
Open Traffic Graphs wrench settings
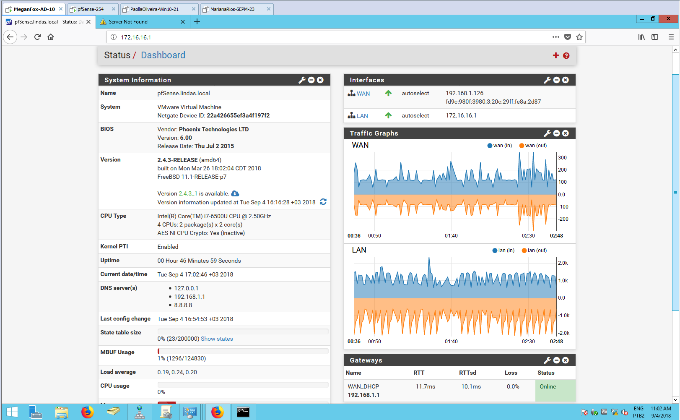547,133
